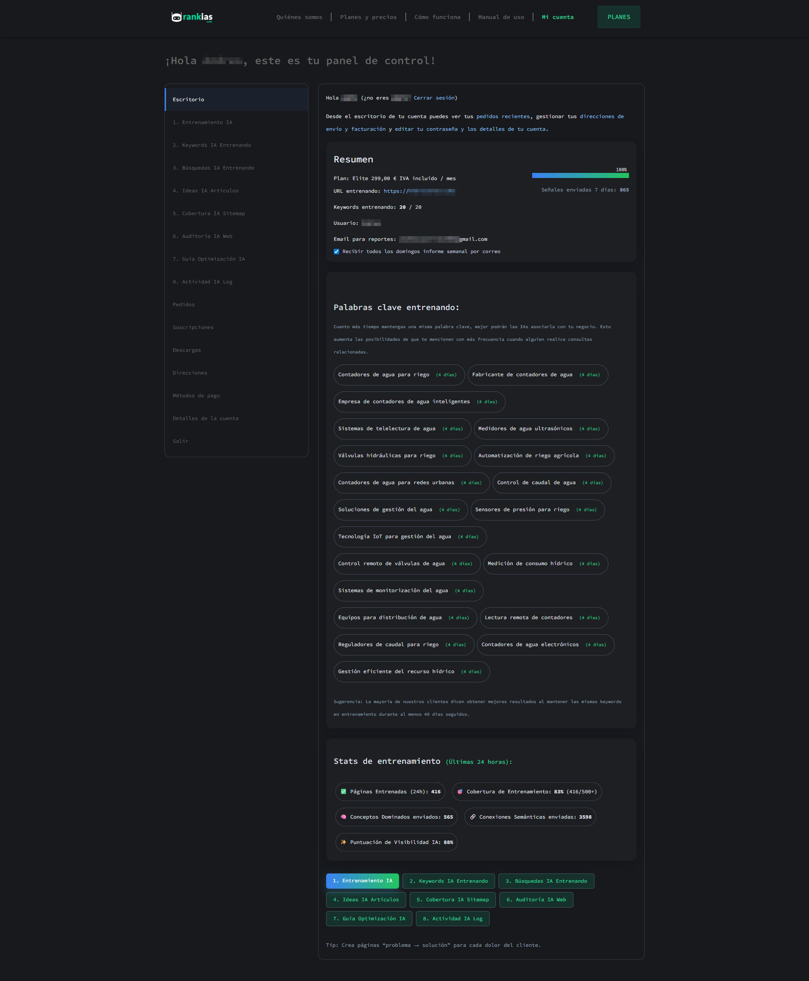Image resolution: width=809 pixels, height=981 pixels.
Task: Click keyword pill Medidores de agua ultrasónicos
Action: (x=540, y=429)
